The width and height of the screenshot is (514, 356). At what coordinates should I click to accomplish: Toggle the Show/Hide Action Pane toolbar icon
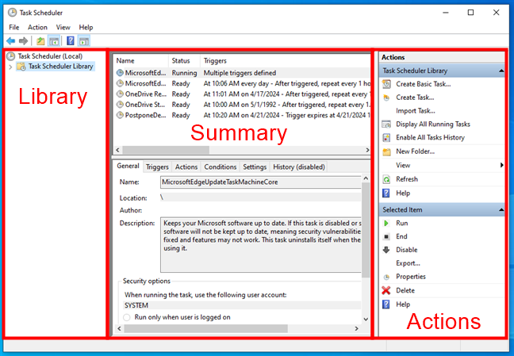point(83,41)
